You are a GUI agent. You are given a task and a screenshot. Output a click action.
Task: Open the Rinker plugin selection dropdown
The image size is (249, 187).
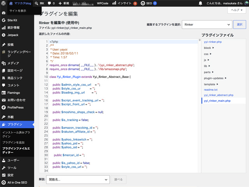pos(207,25)
